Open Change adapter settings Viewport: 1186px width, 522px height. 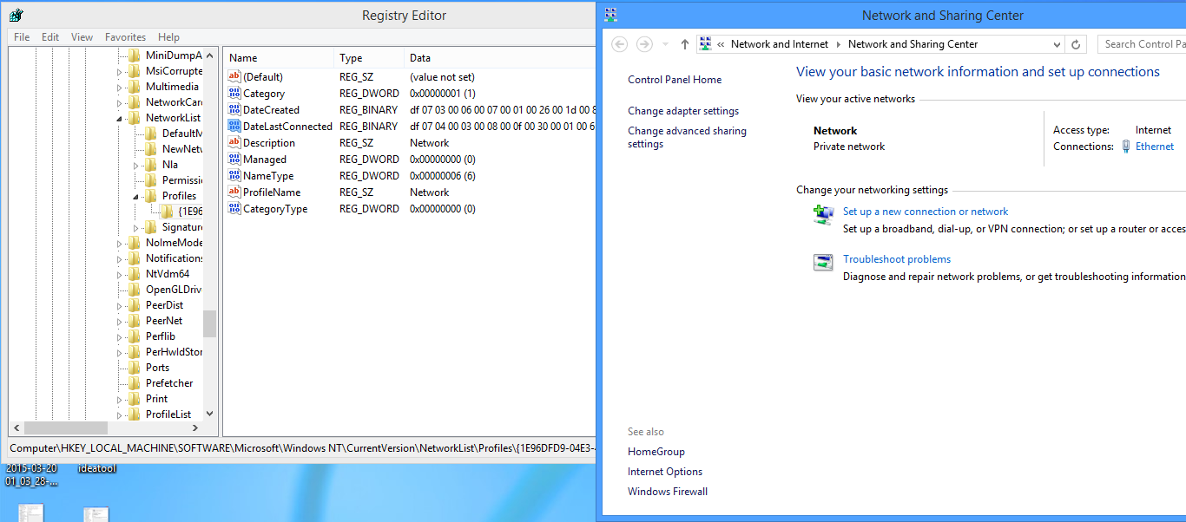click(683, 111)
